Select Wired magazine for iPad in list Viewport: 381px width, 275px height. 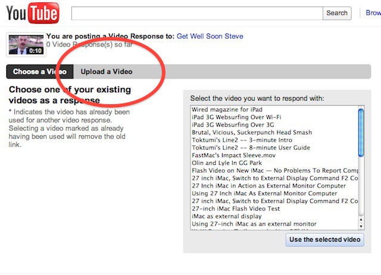click(274, 110)
